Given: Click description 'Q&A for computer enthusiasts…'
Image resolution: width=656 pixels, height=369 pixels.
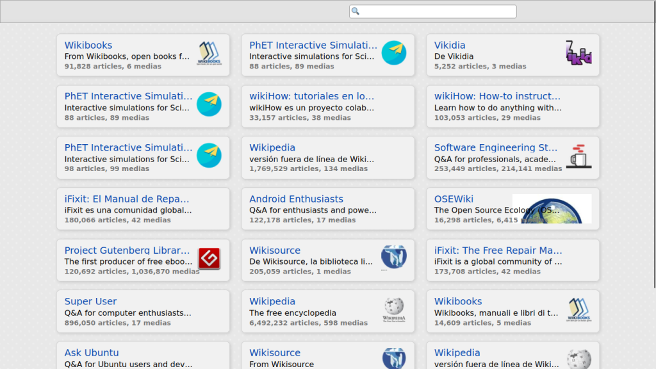Looking at the screenshot, I should 127,313.
